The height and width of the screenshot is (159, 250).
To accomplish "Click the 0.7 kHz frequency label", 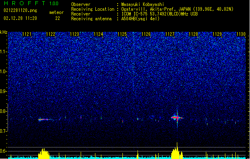I will [x=4, y=131].
